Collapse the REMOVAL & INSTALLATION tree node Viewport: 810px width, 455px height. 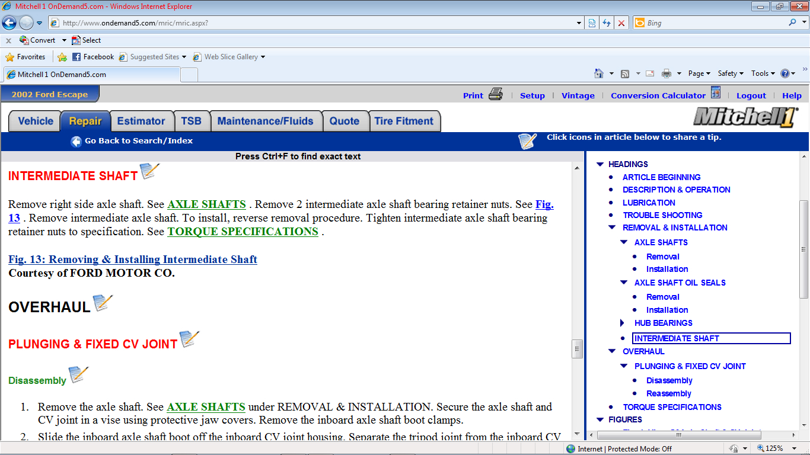[612, 227]
